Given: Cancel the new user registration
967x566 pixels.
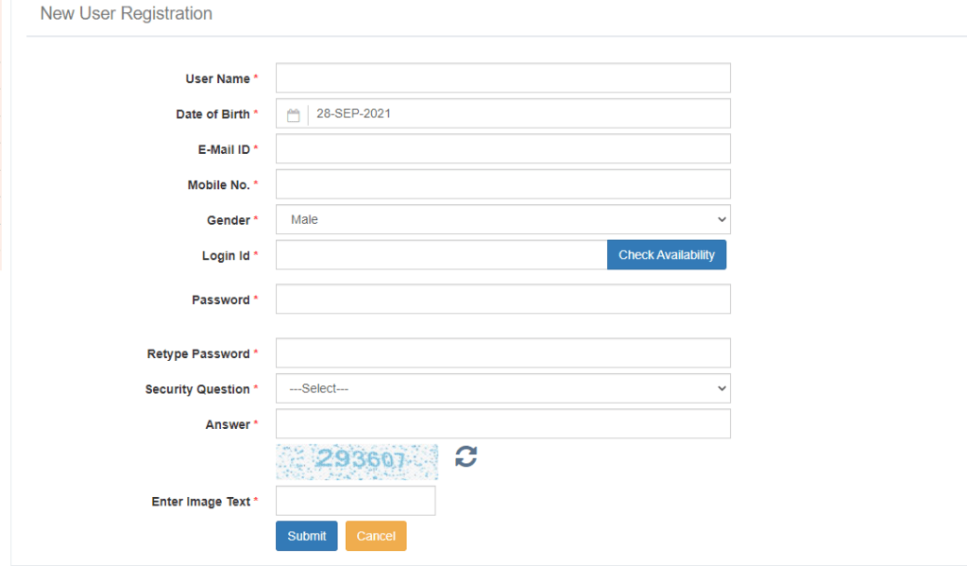Looking at the screenshot, I should (x=376, y=536).
